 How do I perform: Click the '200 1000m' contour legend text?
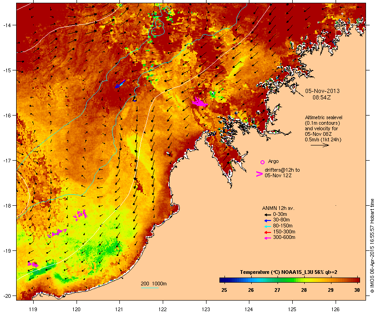tap(154, 284)
